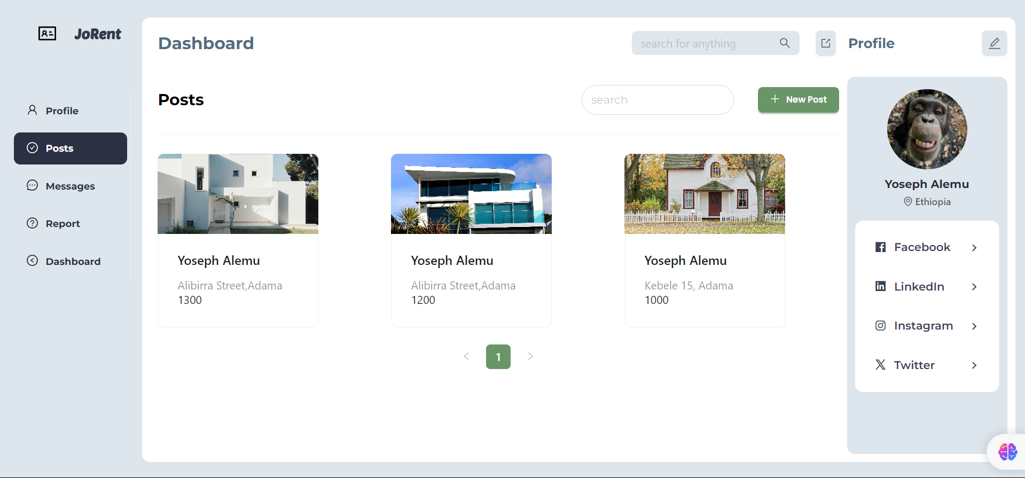Click Yoseph Alemu name under avatar

[927, 184]
